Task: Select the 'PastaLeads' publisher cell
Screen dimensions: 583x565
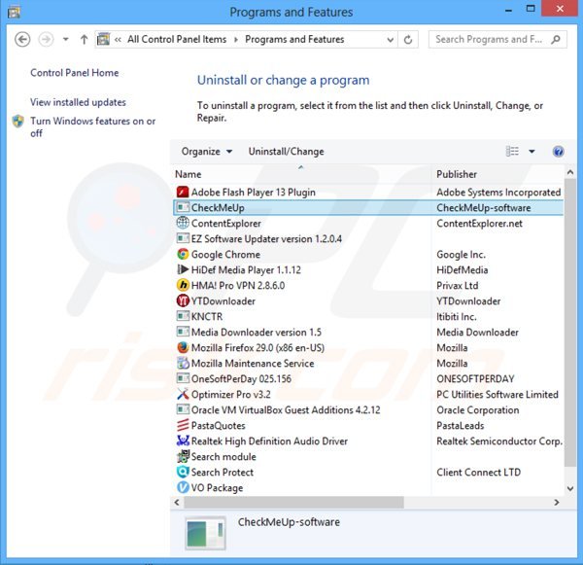Action: point(461,425)
